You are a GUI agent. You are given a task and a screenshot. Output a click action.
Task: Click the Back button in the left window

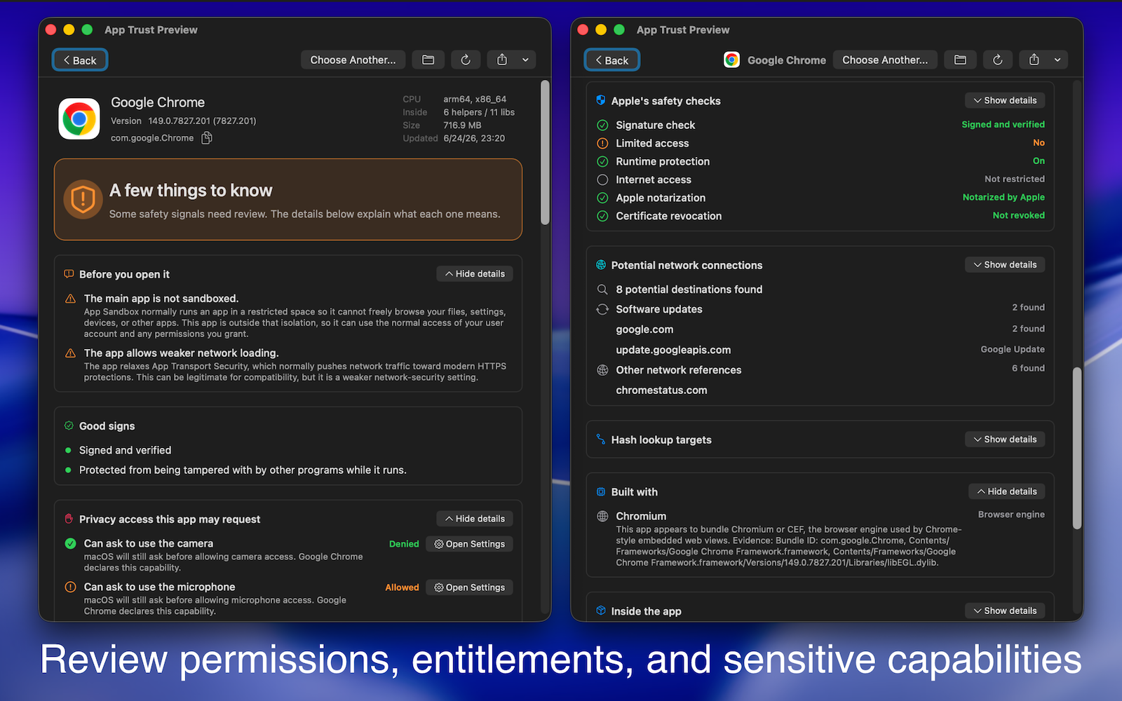(x=80, y=60)
